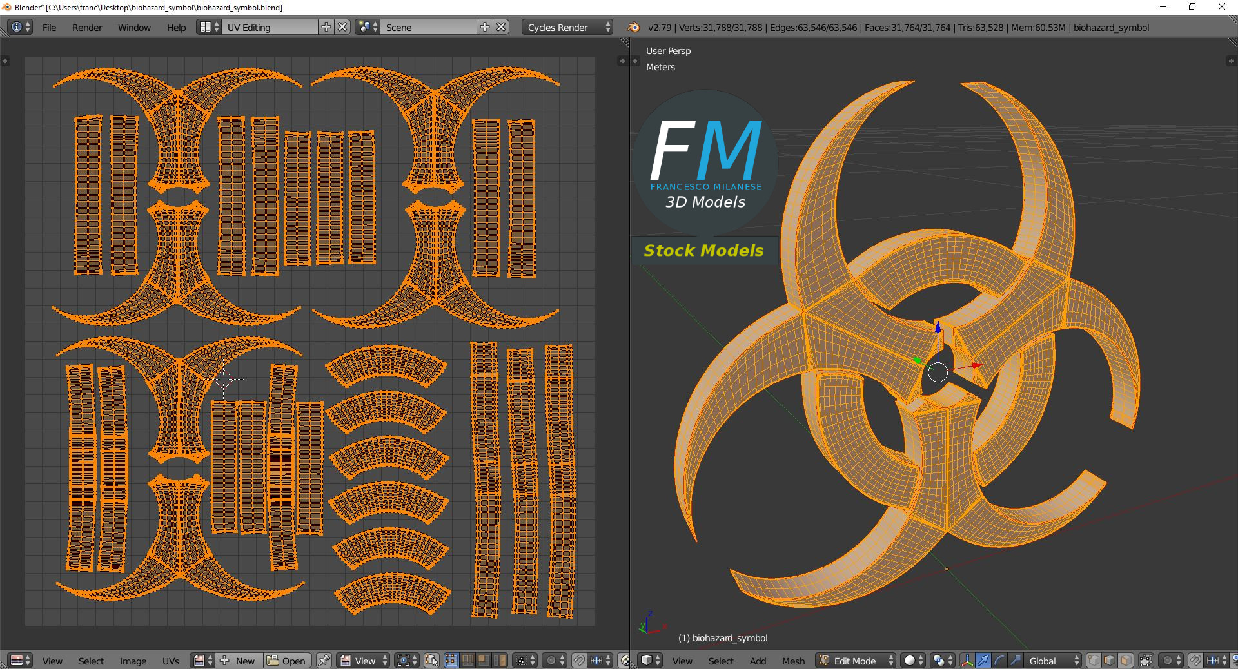Screen dimensions: 1238x669
Task: Click the translate manipulator arrow icon
Action: [x=983, y=661]
